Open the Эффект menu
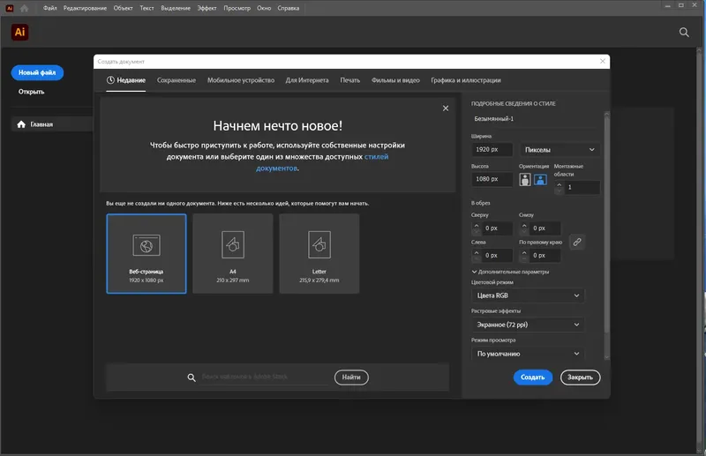The image size is (706, 456). [207, 8]
